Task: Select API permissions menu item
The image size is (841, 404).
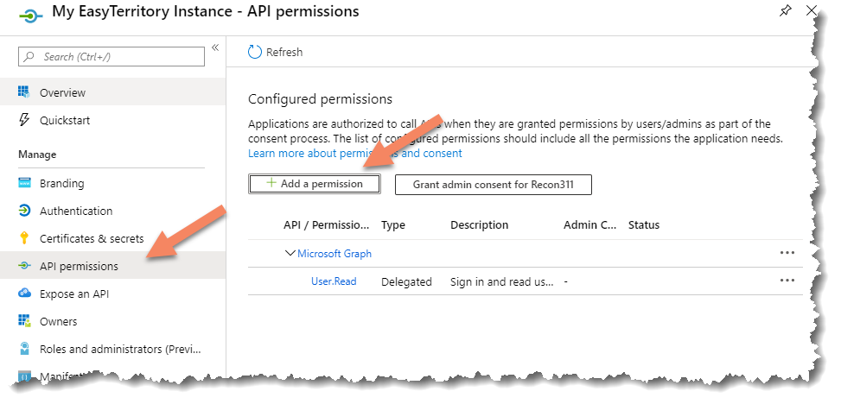Action: pos(79,266)
